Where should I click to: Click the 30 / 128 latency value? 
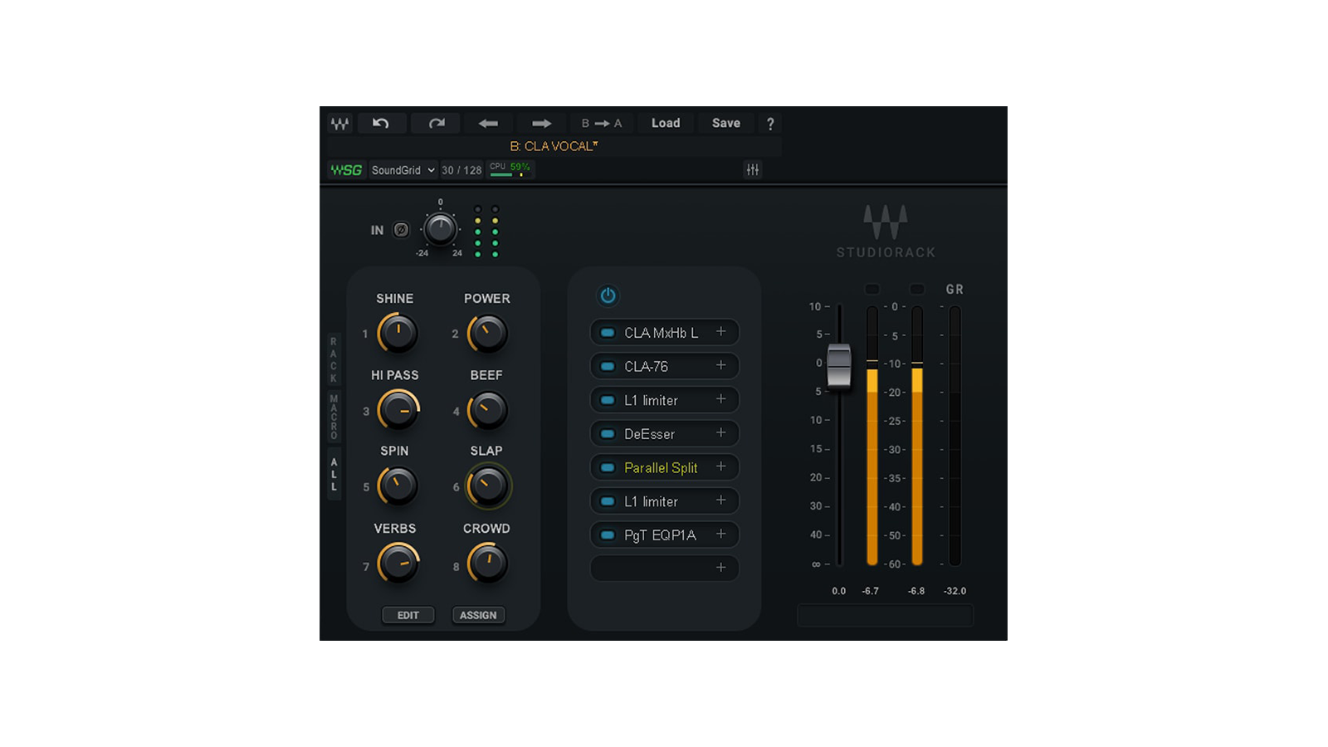[461, 170]
